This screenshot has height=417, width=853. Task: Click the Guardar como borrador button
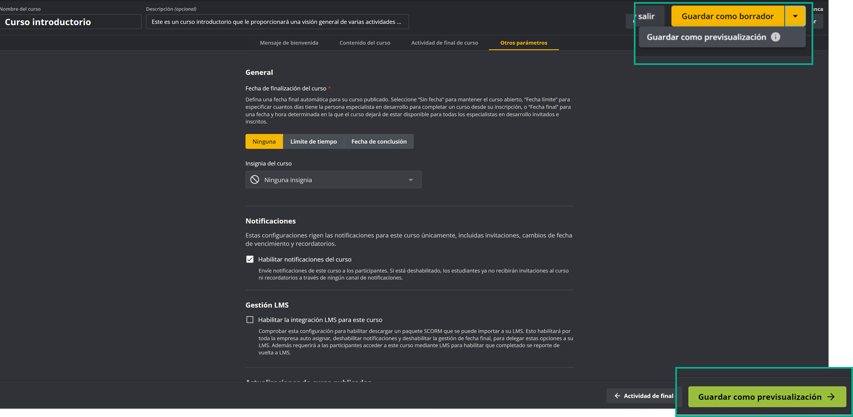pos(727,16)
